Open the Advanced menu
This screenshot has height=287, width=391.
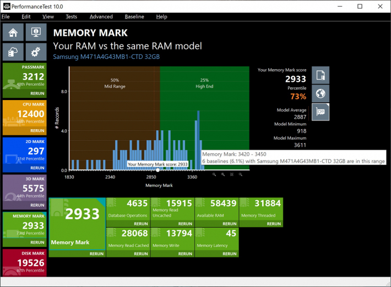tap(101, 17)
